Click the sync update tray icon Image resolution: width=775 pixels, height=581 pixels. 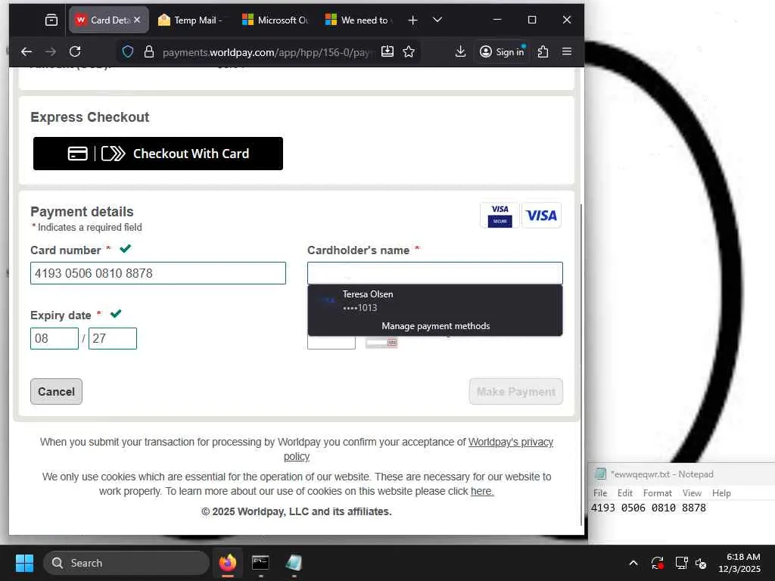(658, 563)
